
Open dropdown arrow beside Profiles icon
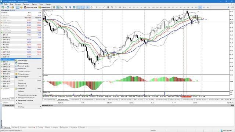click(x=10, y=7)
